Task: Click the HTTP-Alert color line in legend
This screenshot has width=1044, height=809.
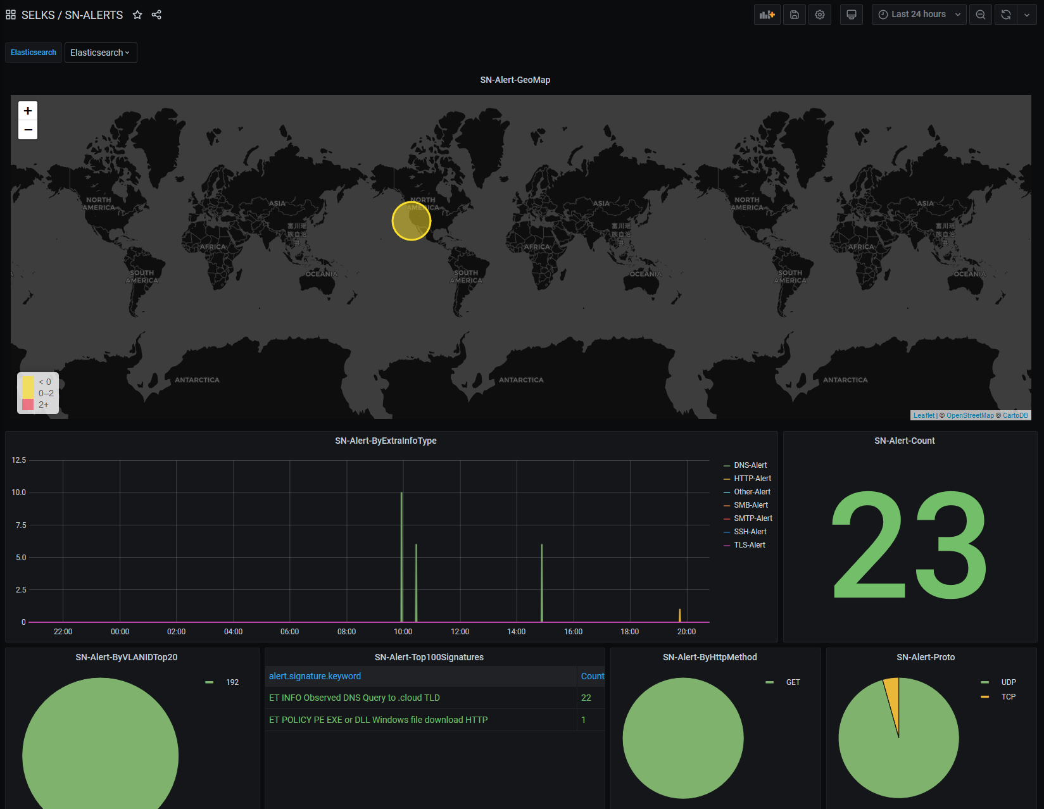Action: click(727, 479)
